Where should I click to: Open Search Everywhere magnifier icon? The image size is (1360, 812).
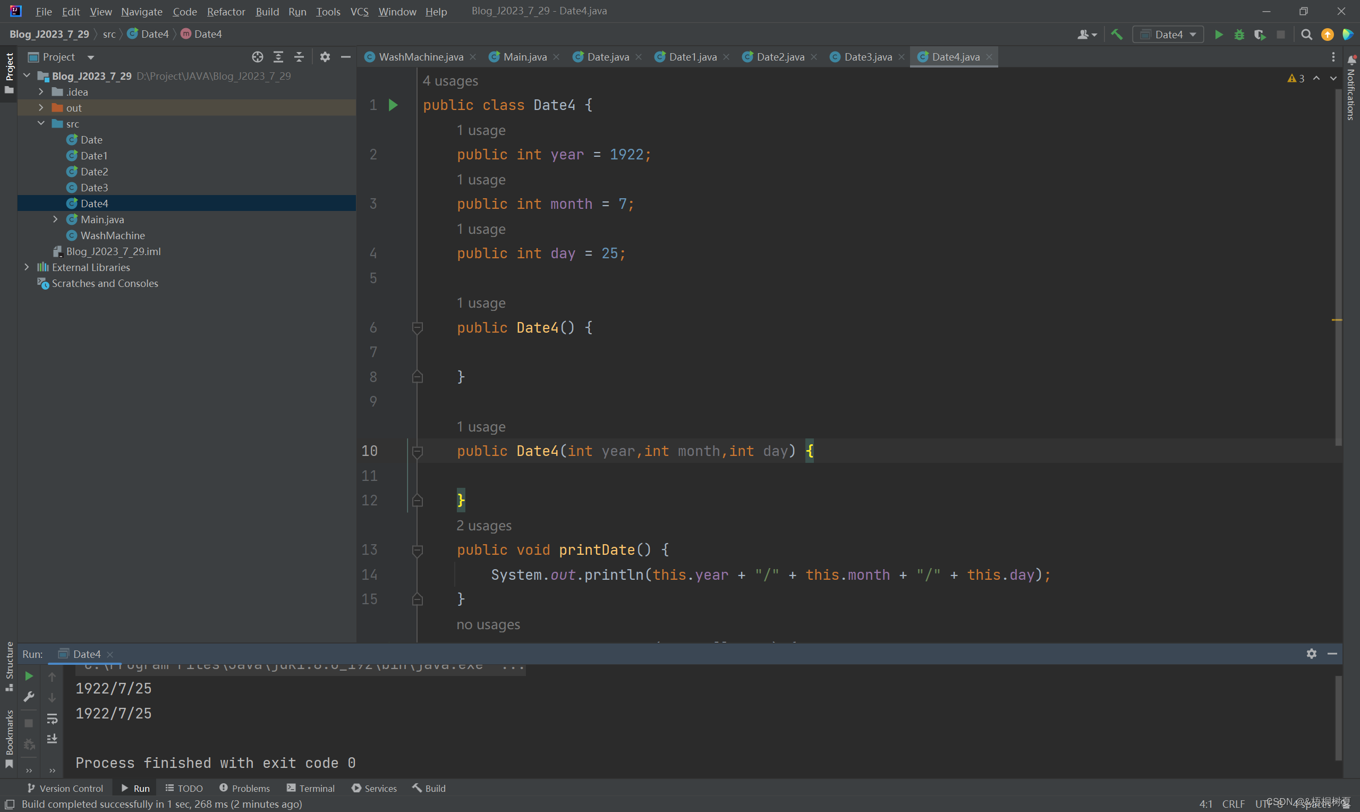point(1306,35)
